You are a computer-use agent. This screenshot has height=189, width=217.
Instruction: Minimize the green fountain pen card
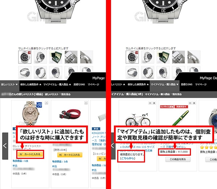pos(190,103)
